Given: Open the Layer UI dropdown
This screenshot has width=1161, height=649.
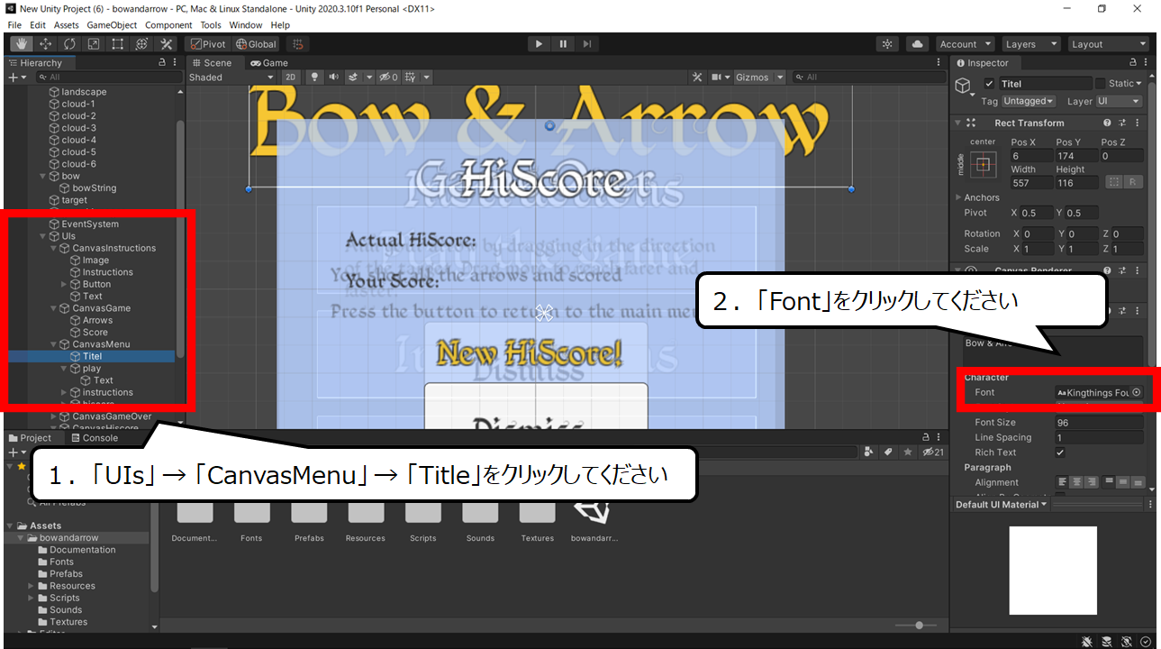Looking at the screenshot, I should tap(1120, 101).
